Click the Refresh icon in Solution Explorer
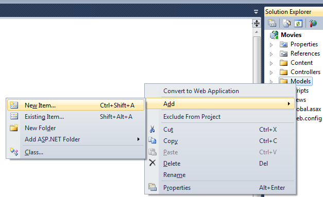 [298, 23]
